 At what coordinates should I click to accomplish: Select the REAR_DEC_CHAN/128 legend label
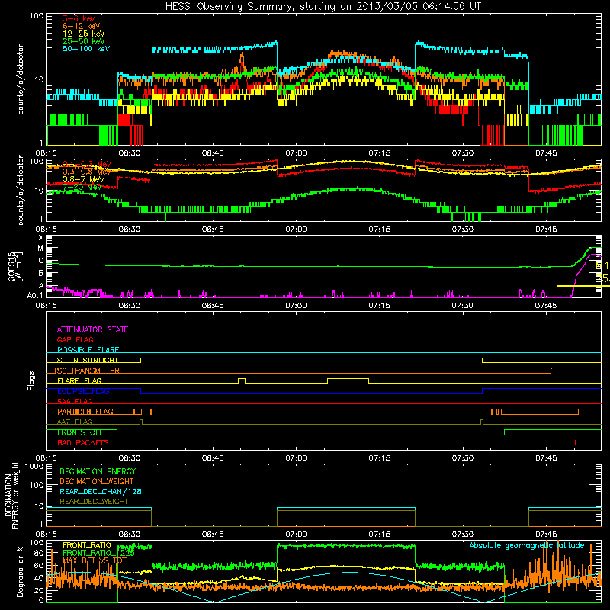click(101, 492)
